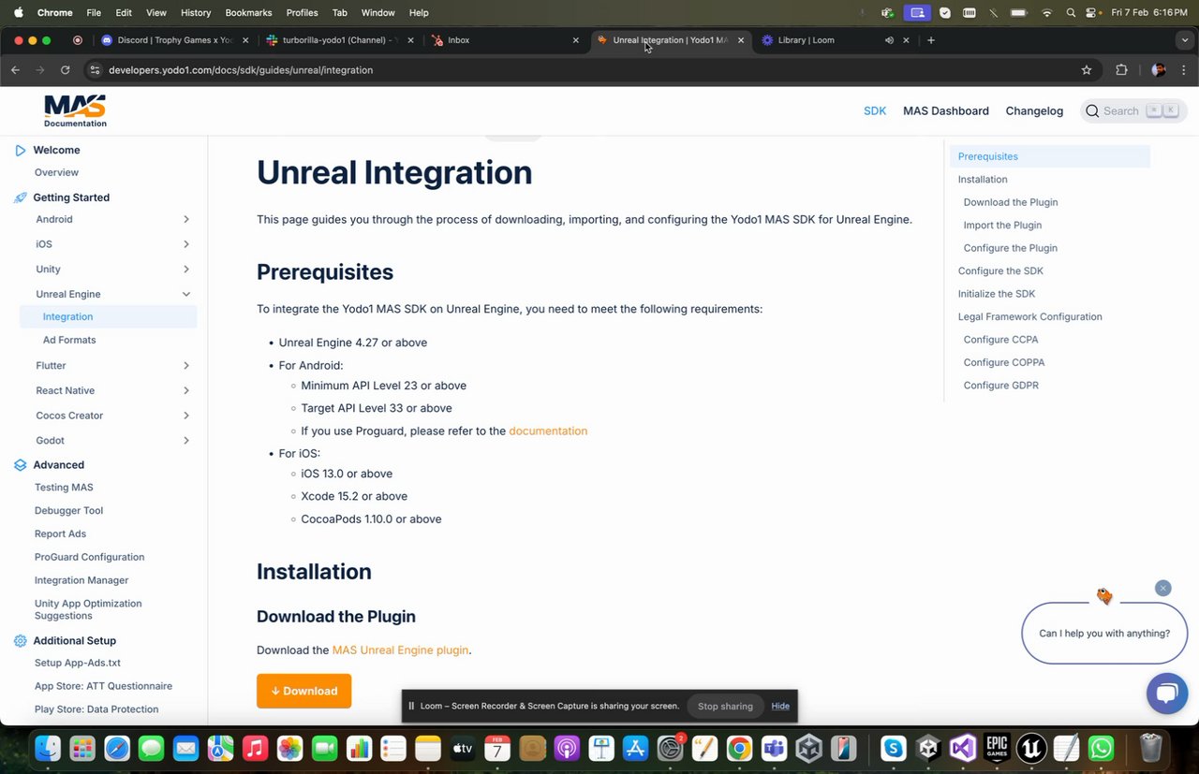
Task: Launch Unreal Engine from the Dock
Action: coord(1031,748)
